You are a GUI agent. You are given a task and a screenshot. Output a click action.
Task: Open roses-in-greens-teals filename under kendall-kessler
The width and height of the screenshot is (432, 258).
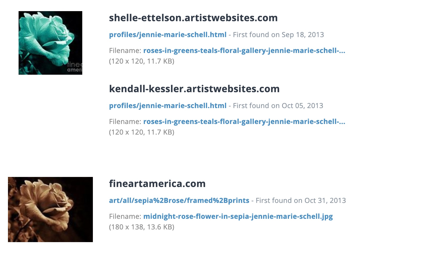tap(244, 122)
